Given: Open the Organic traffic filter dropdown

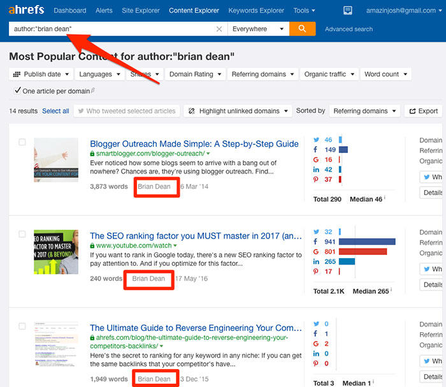Looking at the screenshot, I should tap(329, 74).
